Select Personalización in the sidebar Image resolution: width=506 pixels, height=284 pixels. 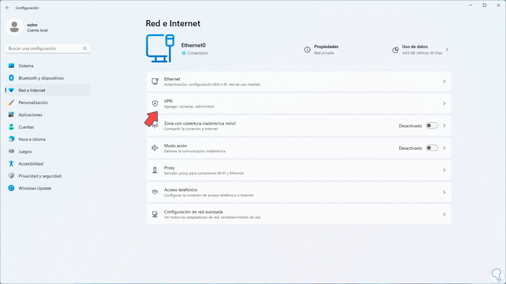pyautogui.click(x=48, y=102)
